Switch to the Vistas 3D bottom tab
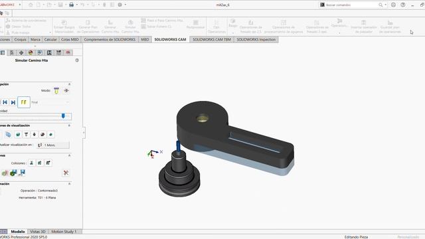This screenshot has height=239, width=425. click(x=38, y=232)
